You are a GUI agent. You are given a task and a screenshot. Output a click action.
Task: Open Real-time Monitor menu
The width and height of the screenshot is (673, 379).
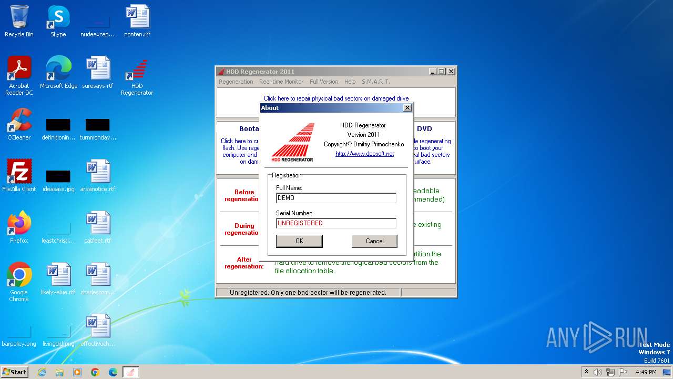tap(281, 82)
